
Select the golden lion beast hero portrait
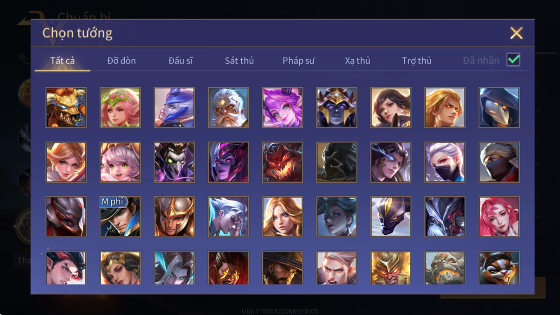(x=66, y=108)
